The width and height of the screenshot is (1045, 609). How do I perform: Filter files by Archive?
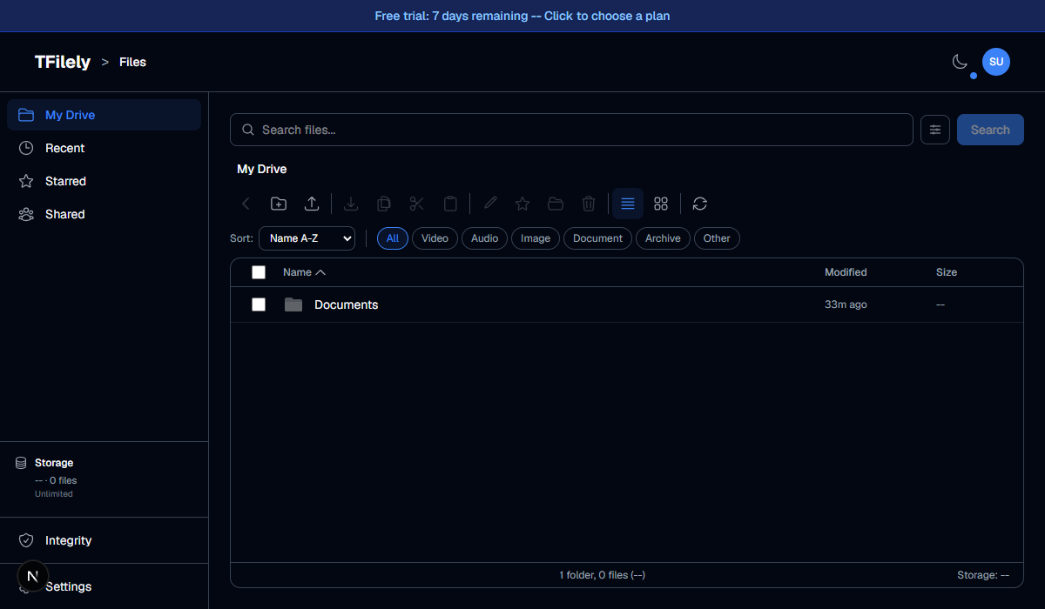[x=663, y=238]
